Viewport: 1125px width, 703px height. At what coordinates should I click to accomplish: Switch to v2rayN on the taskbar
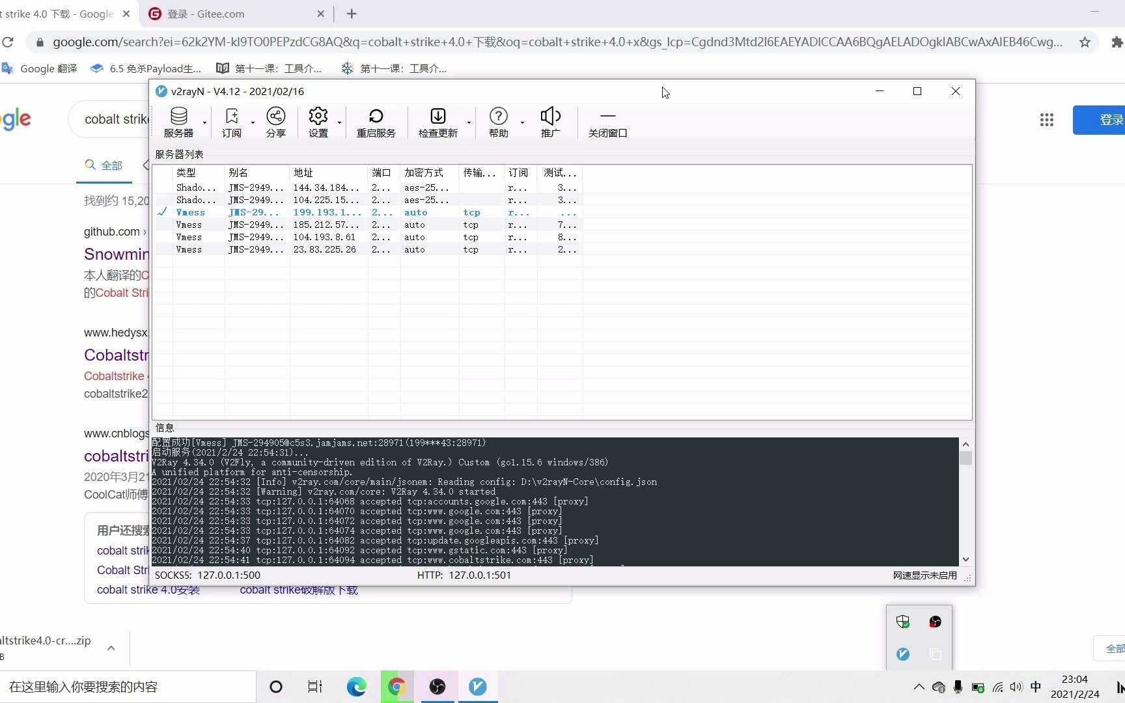[x=478, y=687]
